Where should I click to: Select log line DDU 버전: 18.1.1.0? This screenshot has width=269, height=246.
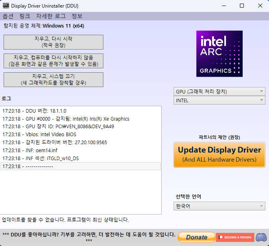point(81,111)
